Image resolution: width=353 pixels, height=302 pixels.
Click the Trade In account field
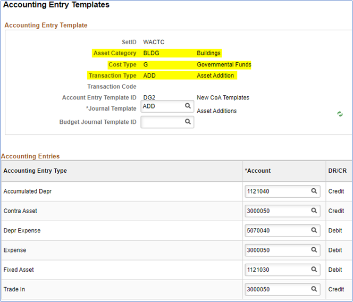pos(276,290)
